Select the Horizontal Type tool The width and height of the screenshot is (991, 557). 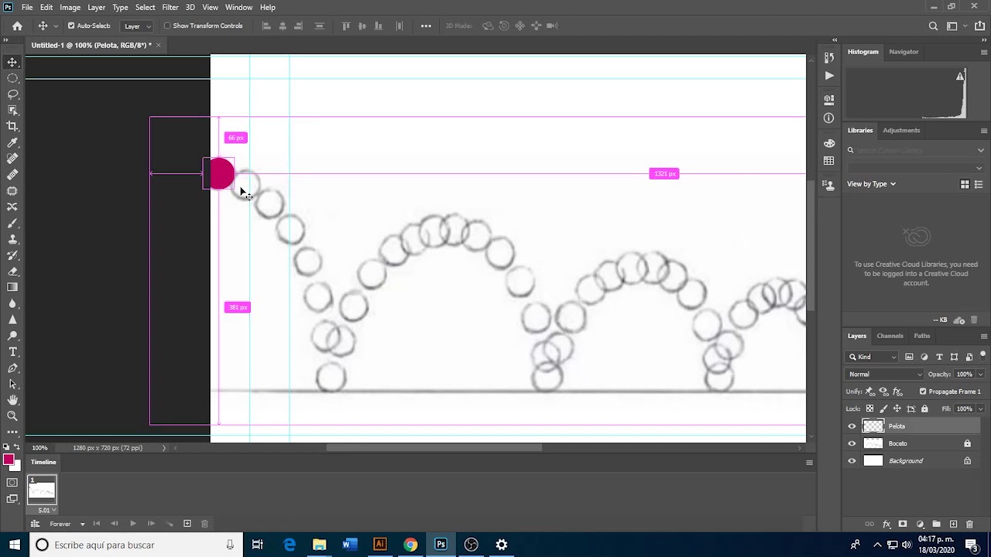tap(12, 352)
